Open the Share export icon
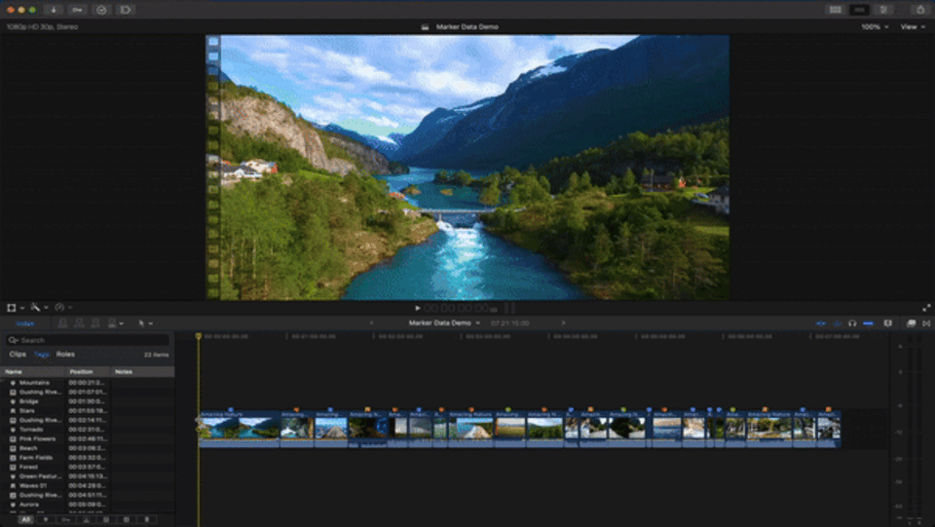 coord(920,10)
